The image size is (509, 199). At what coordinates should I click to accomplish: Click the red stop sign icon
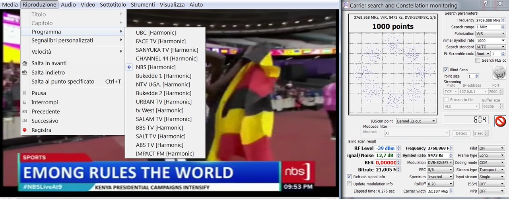(500, 121)
